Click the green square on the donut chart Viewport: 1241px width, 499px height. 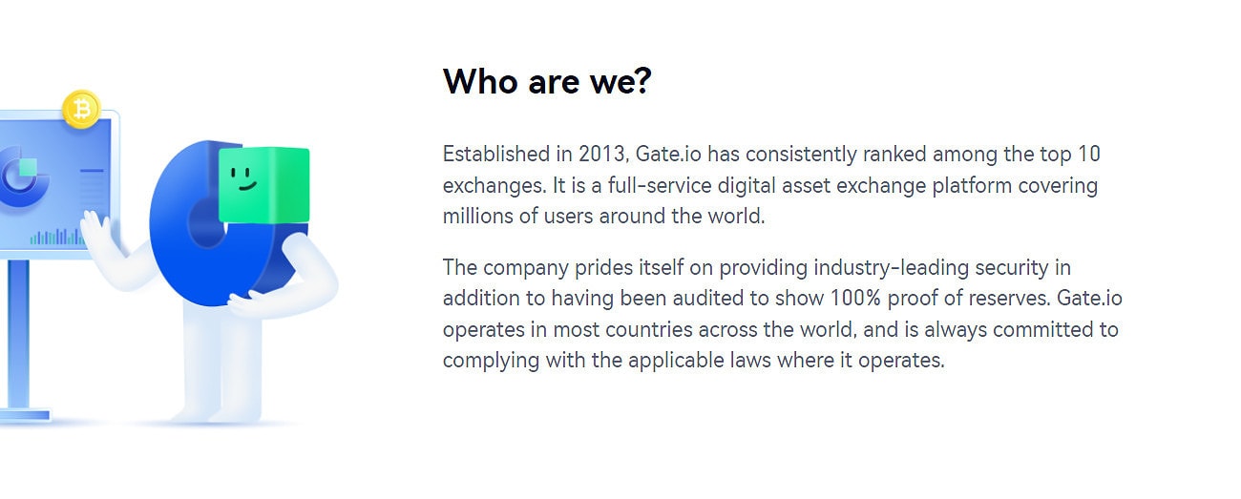coord(27,169)
